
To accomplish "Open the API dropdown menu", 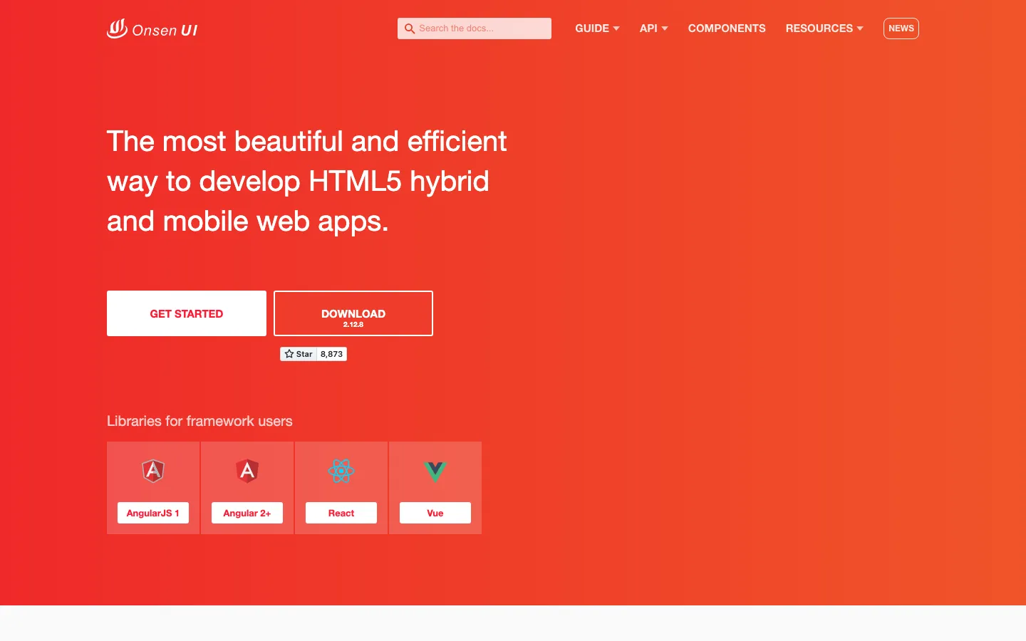I will 653,28.
